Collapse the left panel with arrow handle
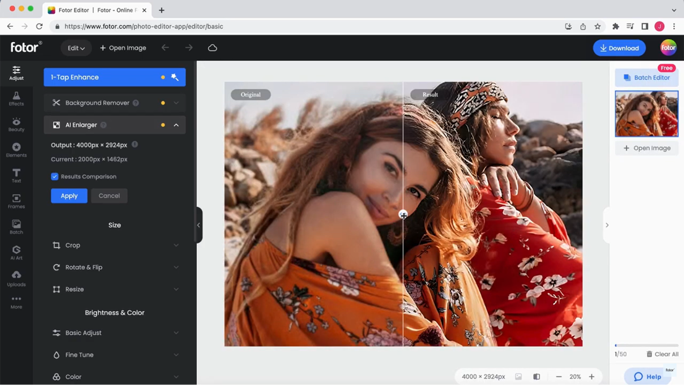Image resolution: width=684 pixels, height=385 pixels. (198, 225)
